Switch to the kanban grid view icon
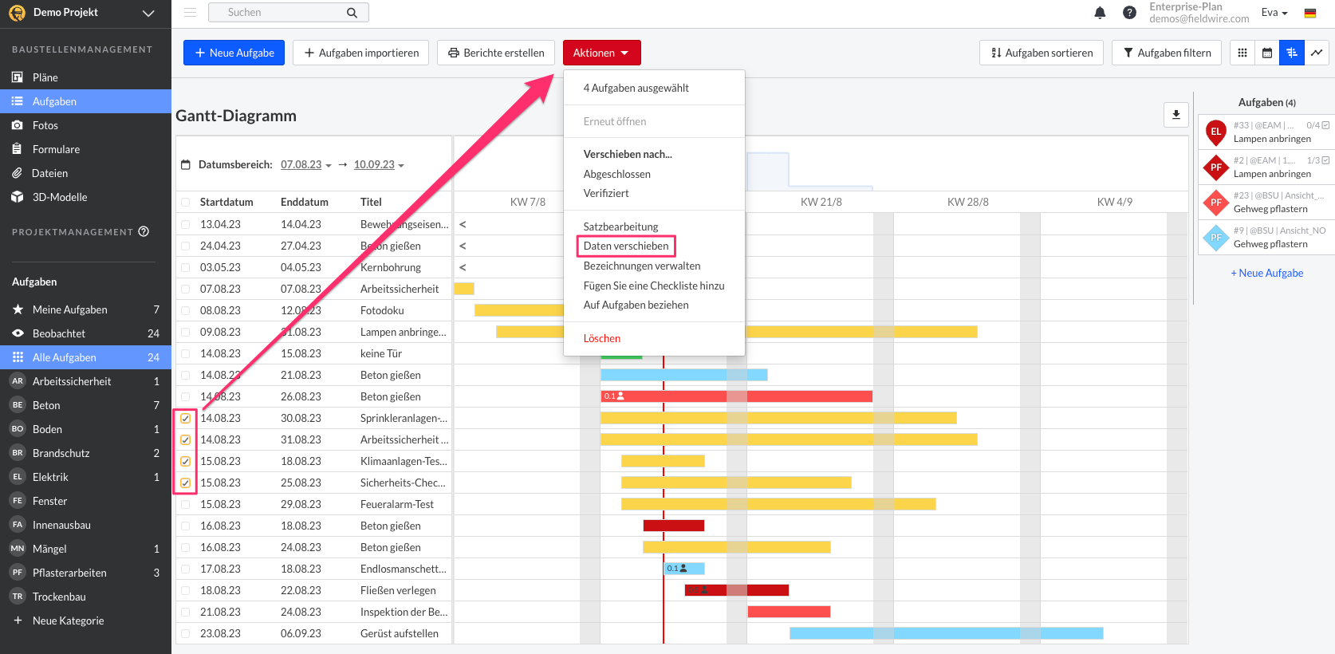 [x=1242, y=53]
